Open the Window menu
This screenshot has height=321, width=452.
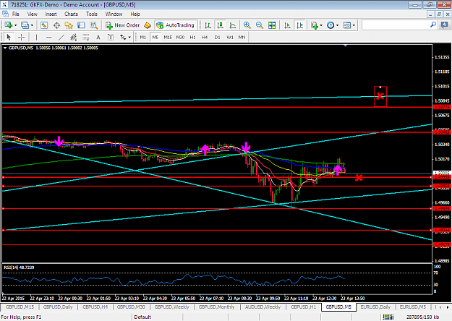click(114, 14)
